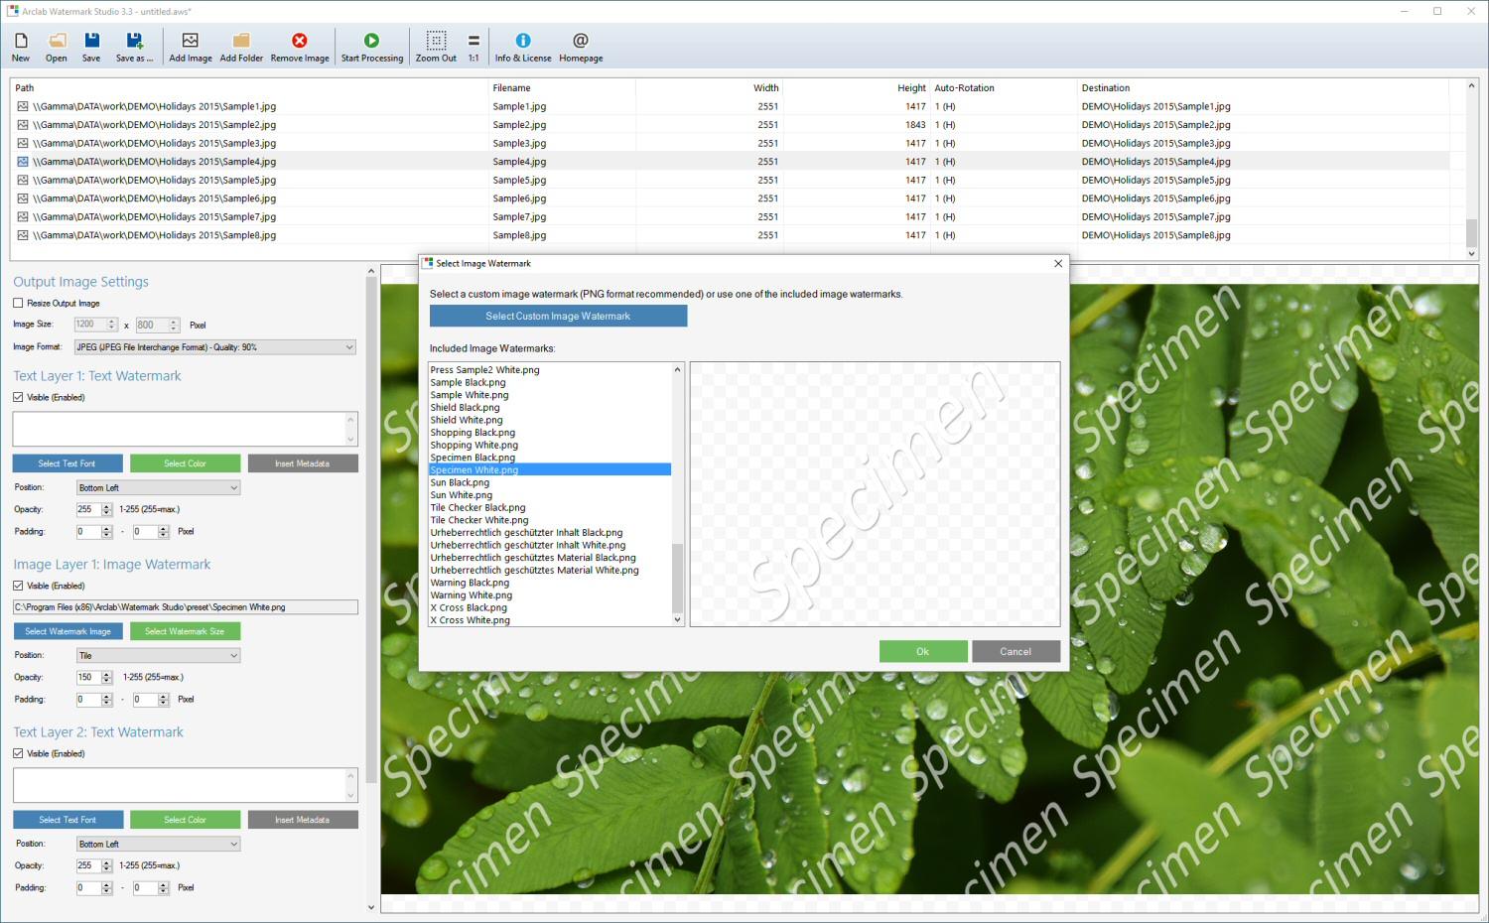Create a new project with New icon
The height and width of the screenshot is (923, 1489).
coord(21,47)
